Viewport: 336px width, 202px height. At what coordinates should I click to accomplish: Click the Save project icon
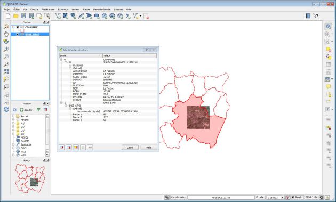(x=23, y=16)
